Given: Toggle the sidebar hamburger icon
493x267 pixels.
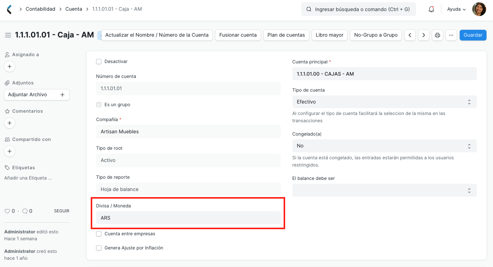Looking at the screenshot, I should 8,35.
